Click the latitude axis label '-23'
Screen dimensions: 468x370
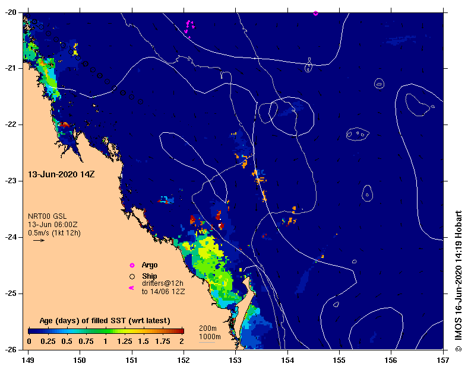click(x=10, y=181)
